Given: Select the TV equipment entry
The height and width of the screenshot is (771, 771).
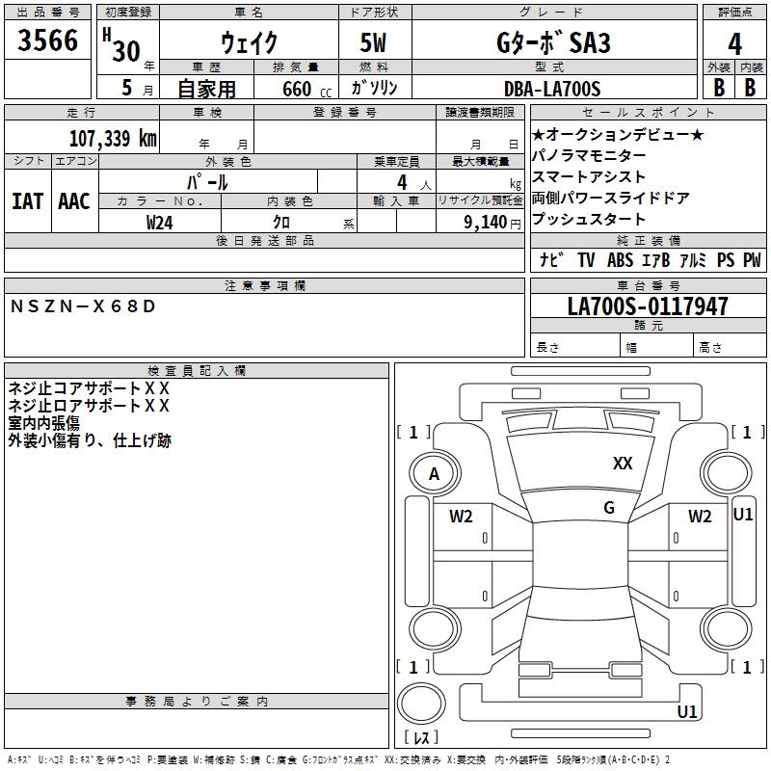Looking at the screenshot, I should [x=586, y=259].
